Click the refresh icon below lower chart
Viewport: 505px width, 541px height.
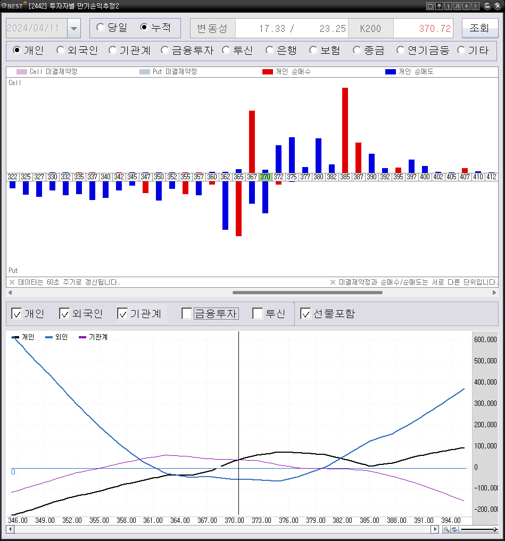tap(454, 529)
